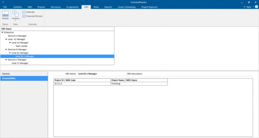Viewport: 259px width, 138px height.
Task: Collapse Devision B Manager node
Action: pyautogui.click(x=6, y=50)
